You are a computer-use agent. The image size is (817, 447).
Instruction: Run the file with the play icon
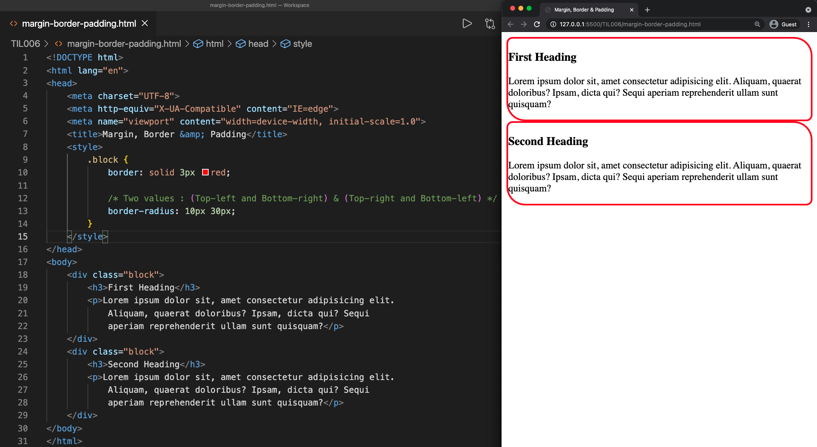click(x=467, y=23)
